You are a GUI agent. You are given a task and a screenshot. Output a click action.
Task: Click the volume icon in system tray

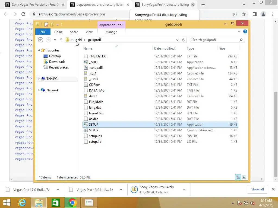(252, 203)
